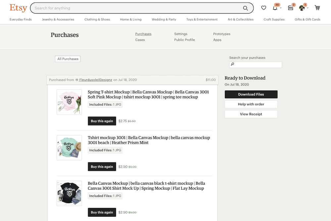Open Spring T-shirt Mockup listing title

point(148,94)
